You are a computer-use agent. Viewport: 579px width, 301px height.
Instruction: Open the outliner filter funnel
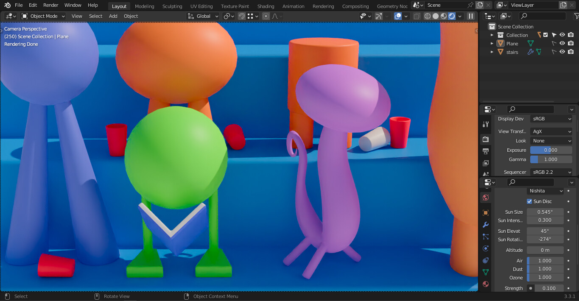[x=576, y=16]
